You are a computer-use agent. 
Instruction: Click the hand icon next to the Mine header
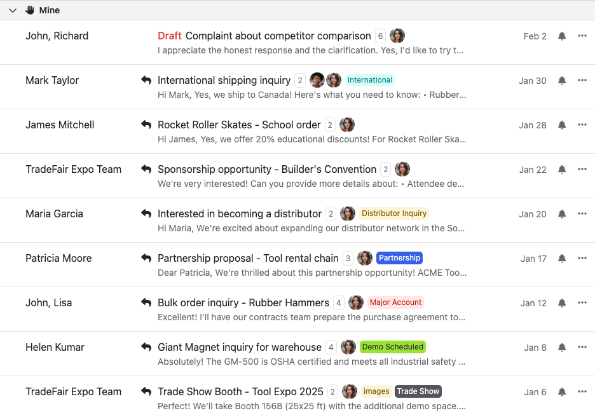[28, 10]
